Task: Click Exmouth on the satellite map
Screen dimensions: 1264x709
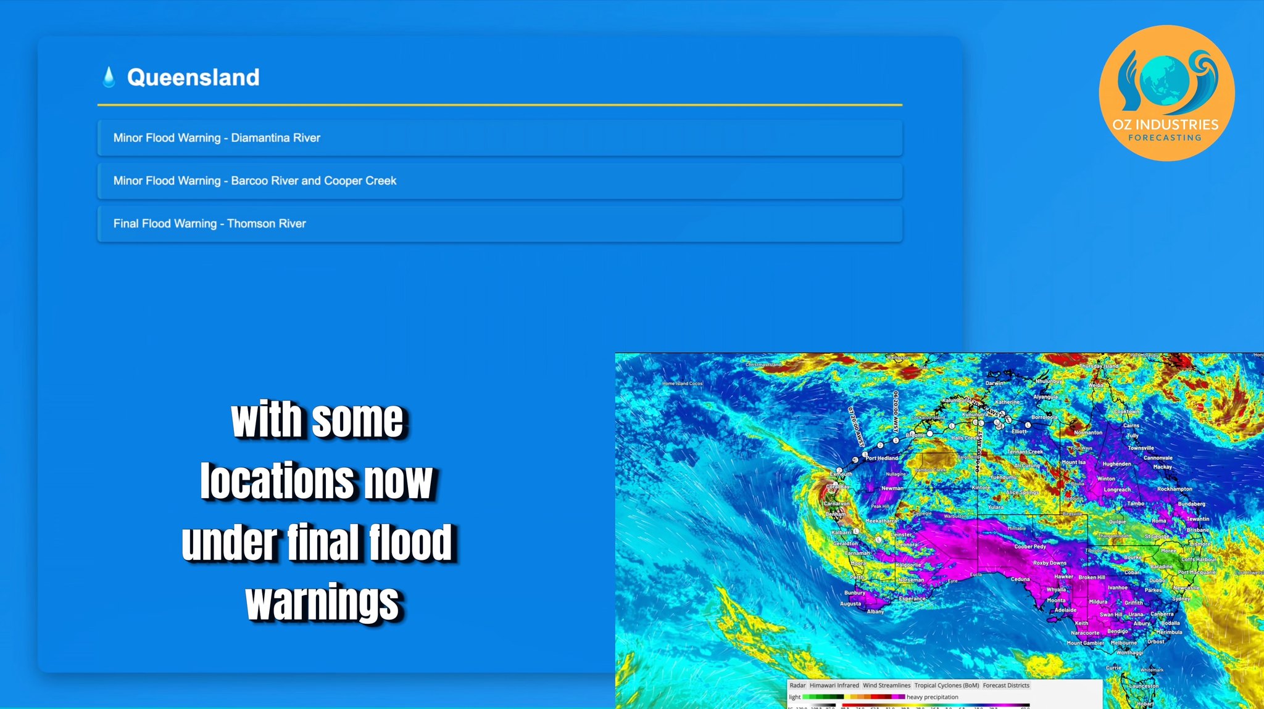Action: pos(841,474)
